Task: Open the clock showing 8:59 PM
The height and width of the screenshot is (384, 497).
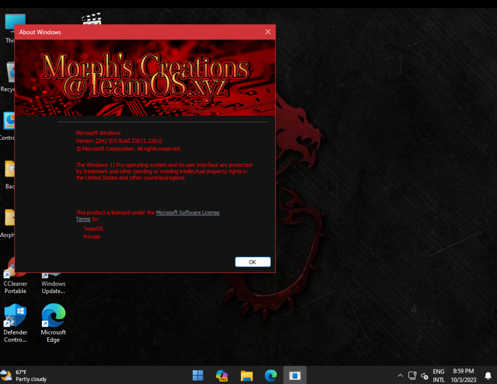Action: pos(463,375)
